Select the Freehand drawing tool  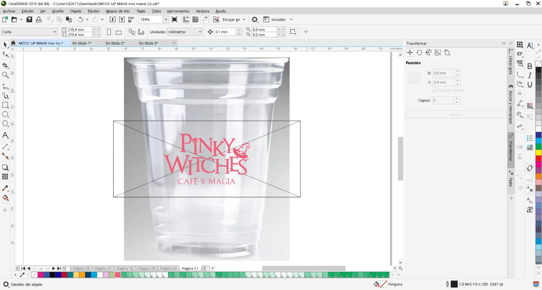(x=5, y=86)
